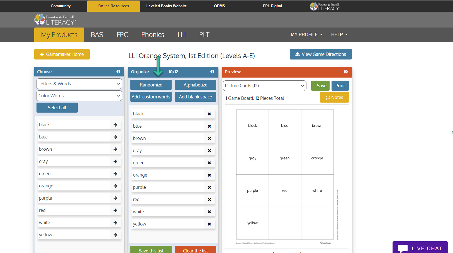Move 'blue' to Organize with its arrow

point(115,137)
